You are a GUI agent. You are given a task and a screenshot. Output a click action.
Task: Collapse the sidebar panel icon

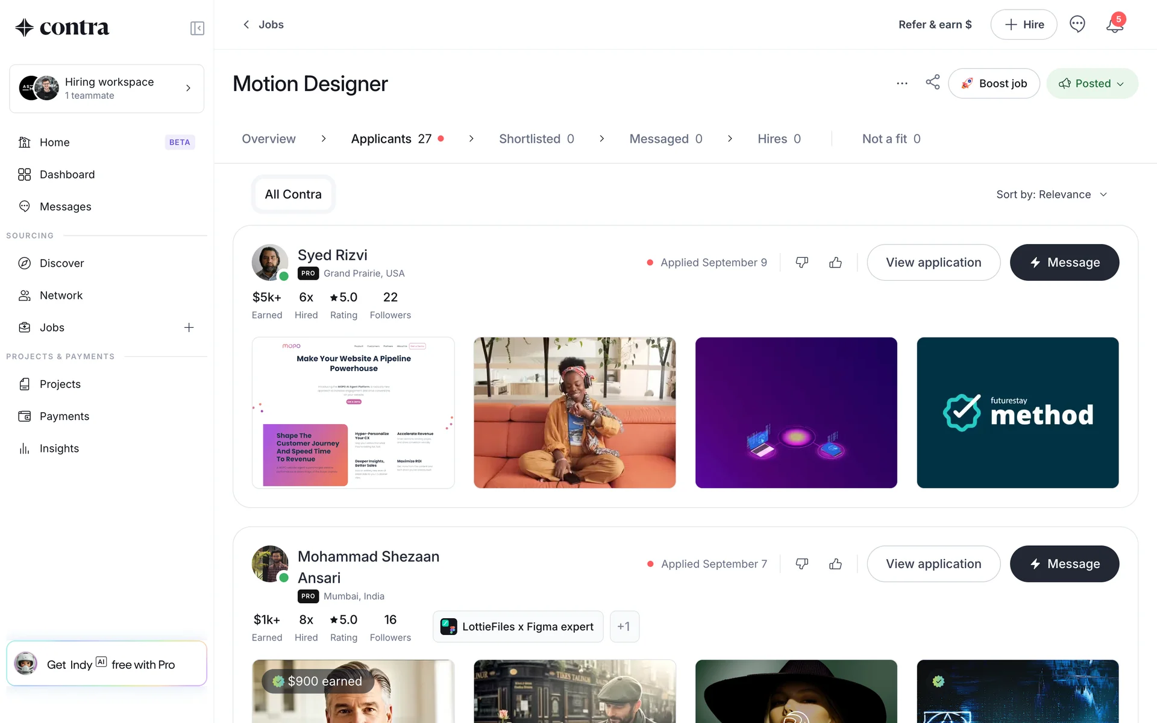pyautogui.click(x=197, y=28)
